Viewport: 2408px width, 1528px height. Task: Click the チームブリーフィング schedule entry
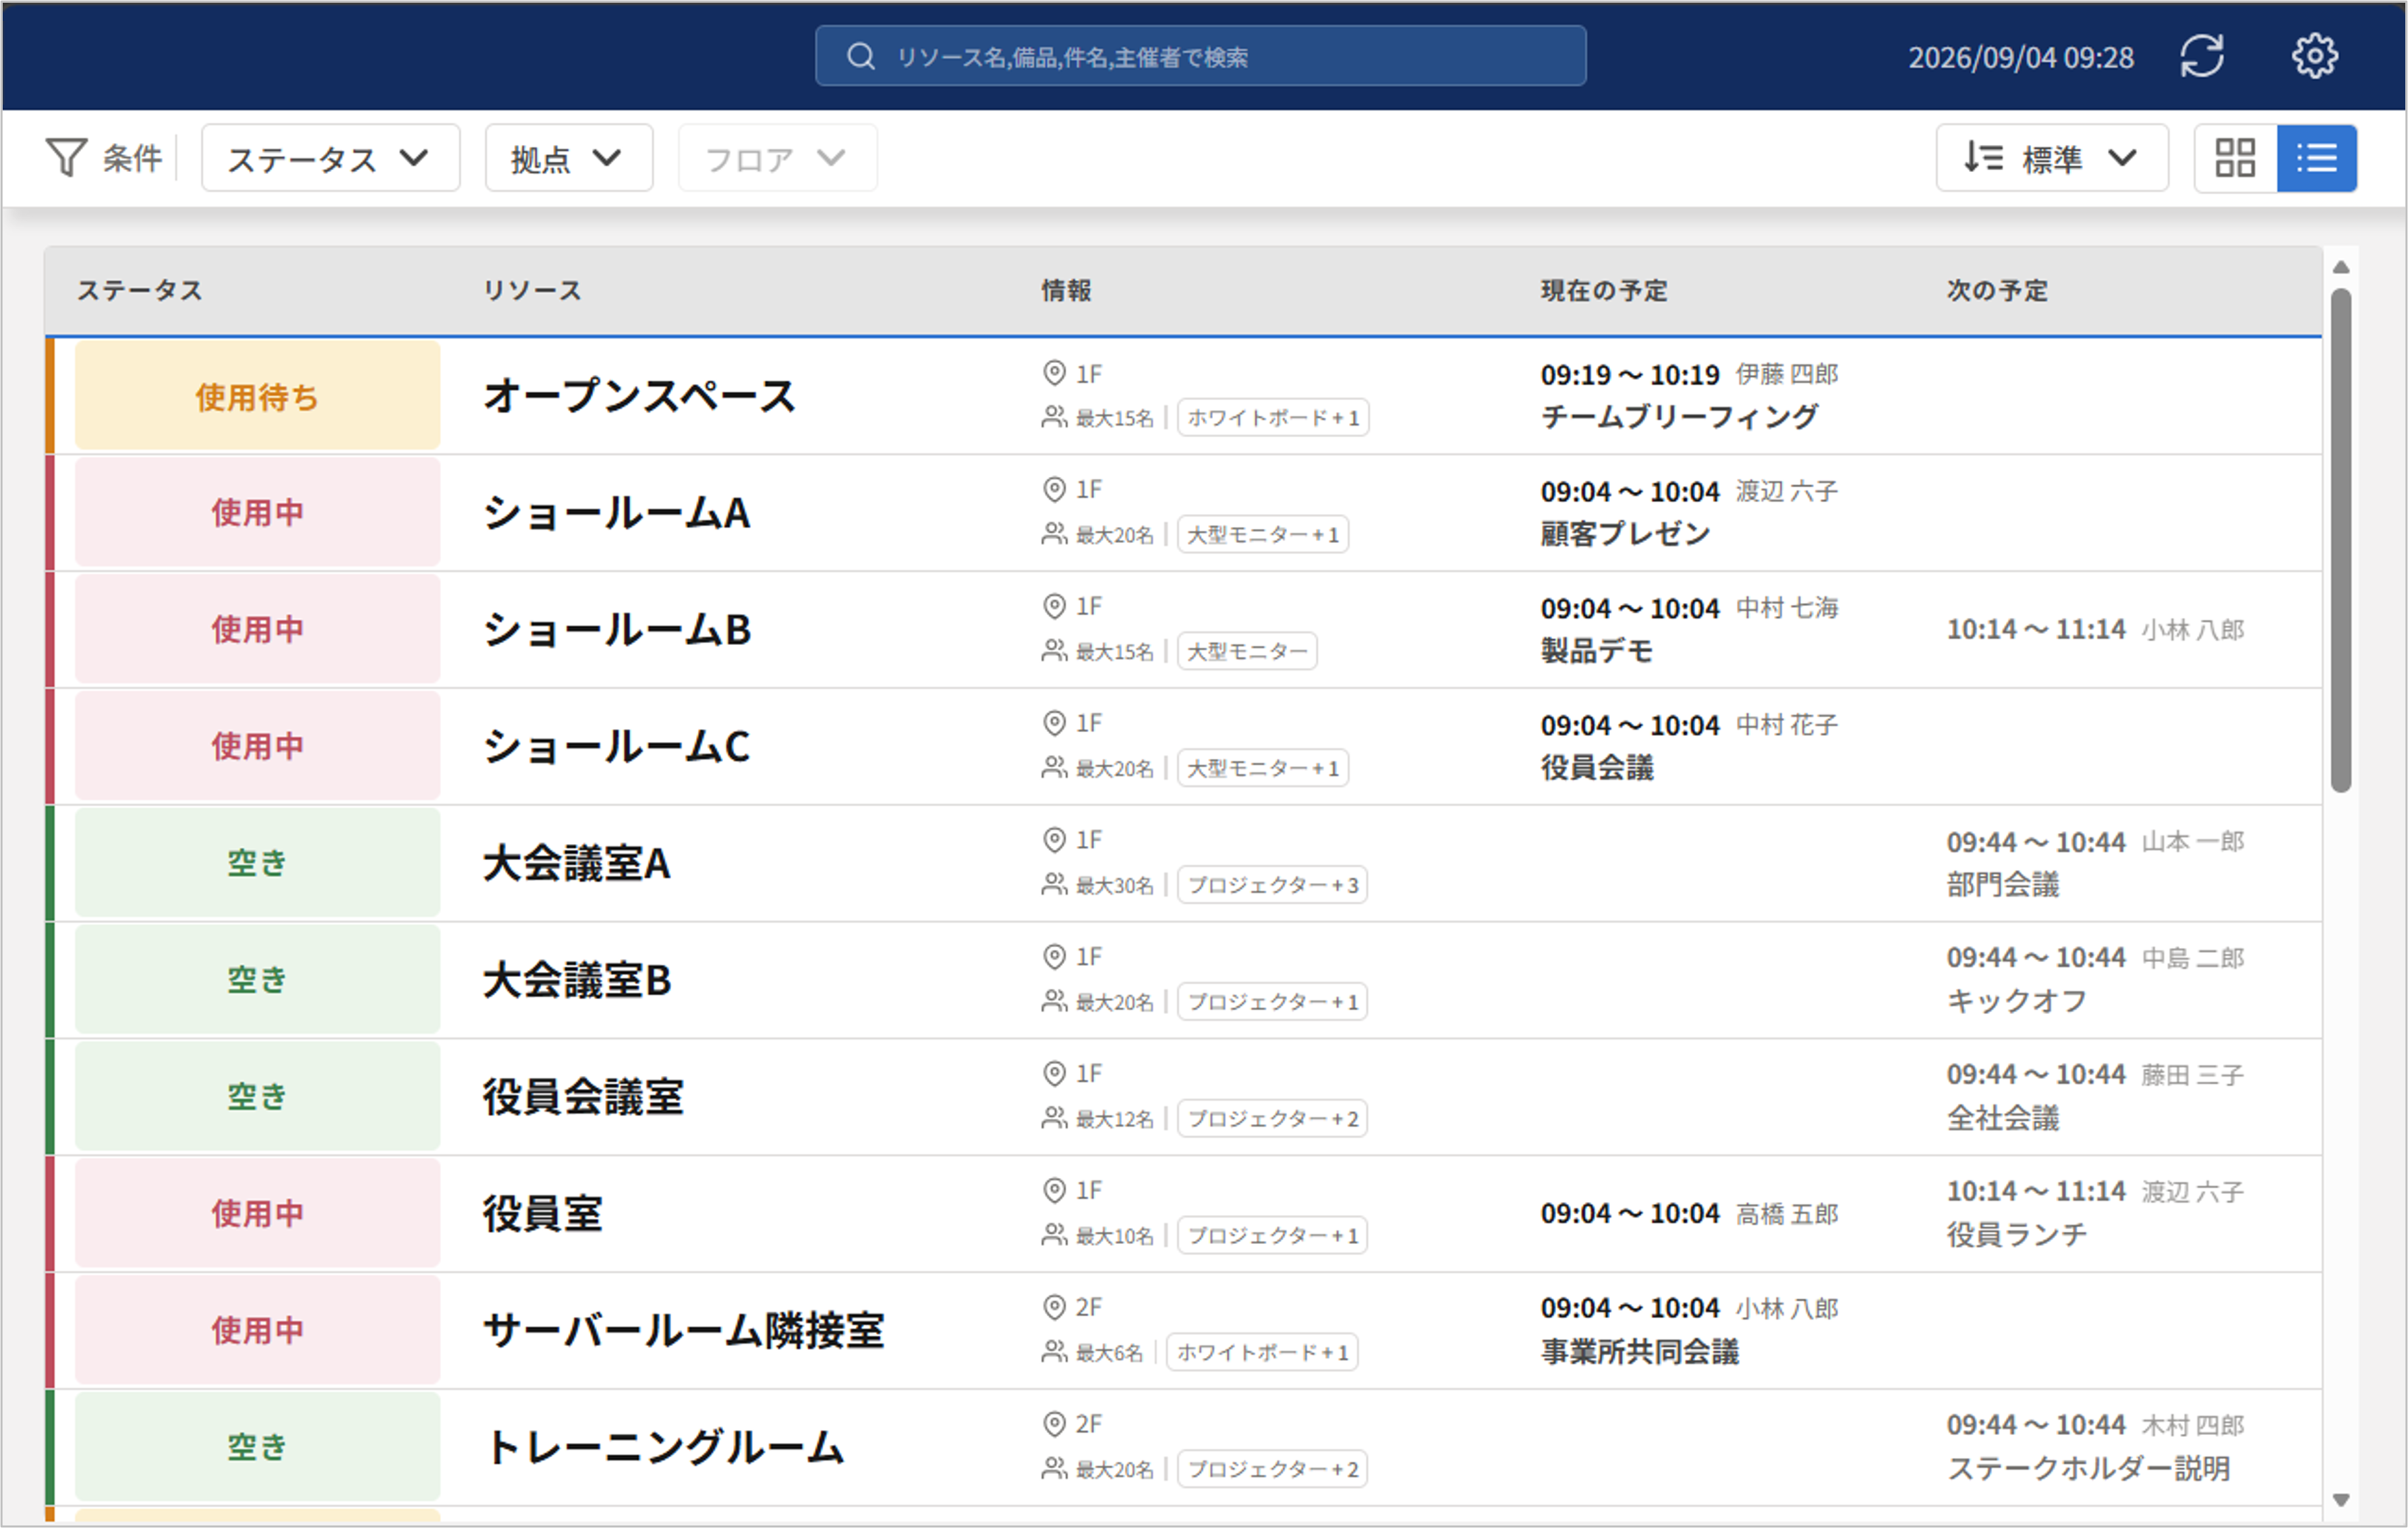pyautogui.click(x=1679, y=416)
